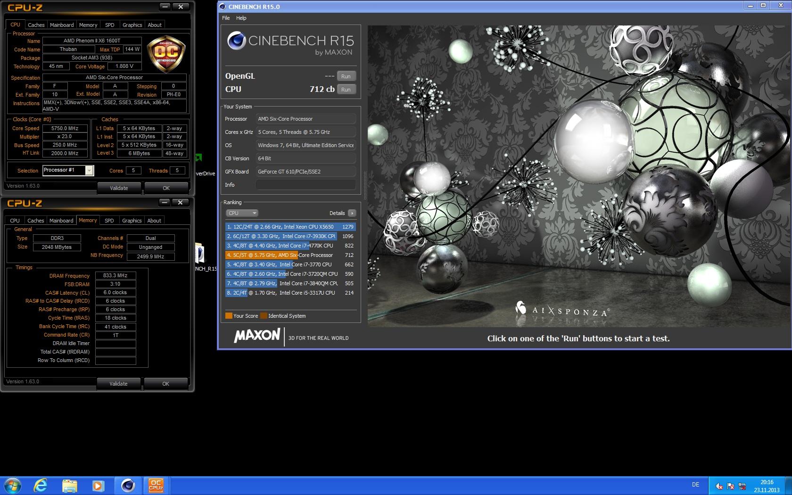This screenshot has height=495, width=792.
Task: Expand the CPU ranking type dropdown
Action: 242,213
